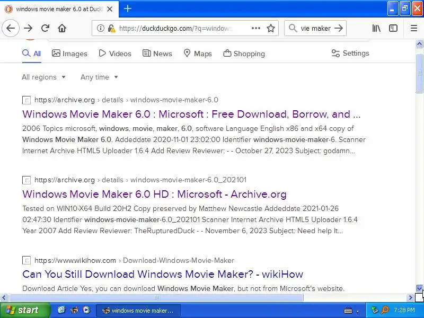The image size is (424, 318).
Task: Open the Windows Start menu
Action: (25, 310)
